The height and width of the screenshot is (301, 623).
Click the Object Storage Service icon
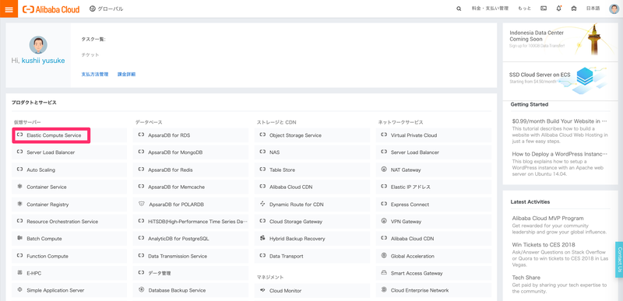(262, 135)
